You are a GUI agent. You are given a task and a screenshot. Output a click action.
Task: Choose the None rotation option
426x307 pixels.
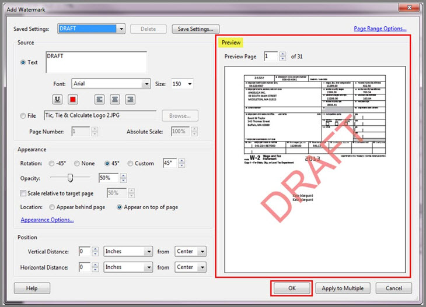pyautogui.click(x=77, y=164)
